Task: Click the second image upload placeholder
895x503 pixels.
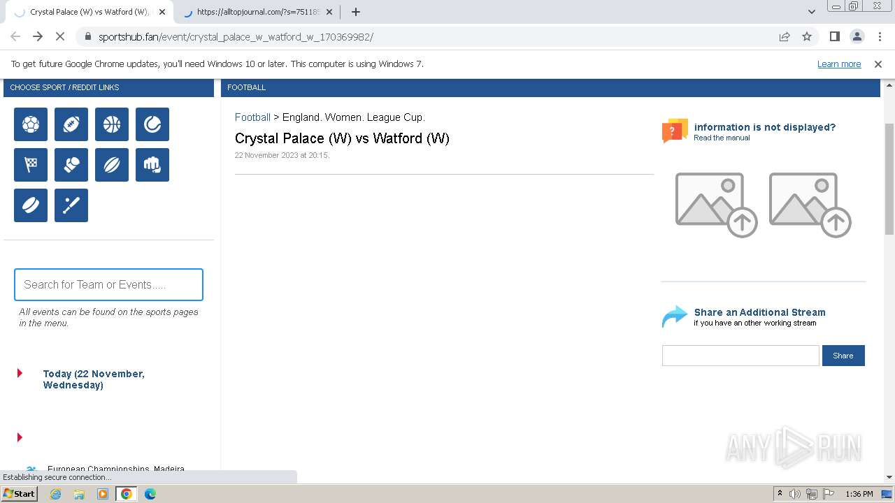Action: (810, 205)
